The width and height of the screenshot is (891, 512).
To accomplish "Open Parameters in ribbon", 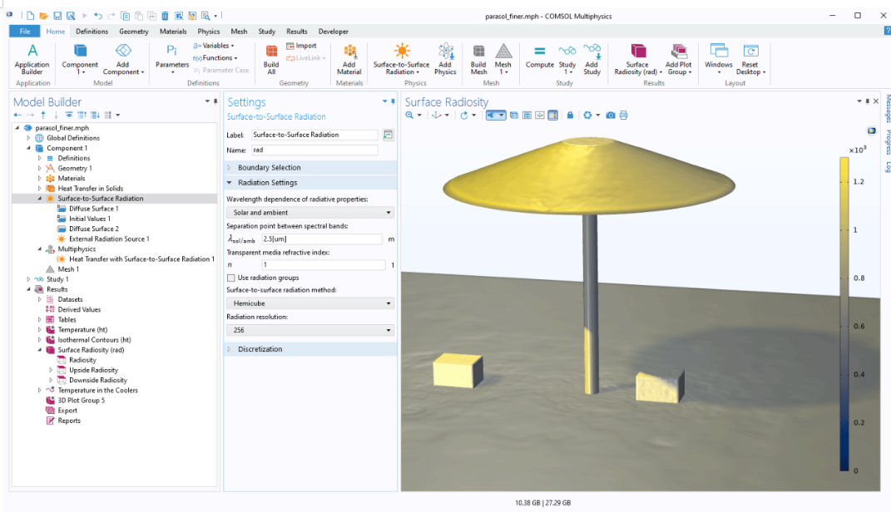I will (171, 59).
